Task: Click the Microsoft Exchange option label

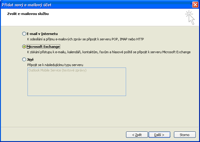Action: pos(43,47)
